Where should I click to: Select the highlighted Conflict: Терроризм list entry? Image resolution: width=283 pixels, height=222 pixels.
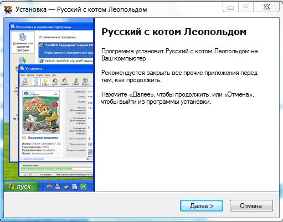click(66, 49)
